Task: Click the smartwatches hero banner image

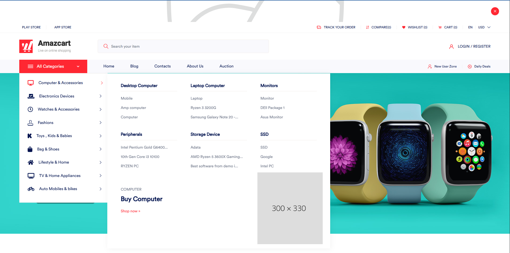Action: (x=420, y=153)
